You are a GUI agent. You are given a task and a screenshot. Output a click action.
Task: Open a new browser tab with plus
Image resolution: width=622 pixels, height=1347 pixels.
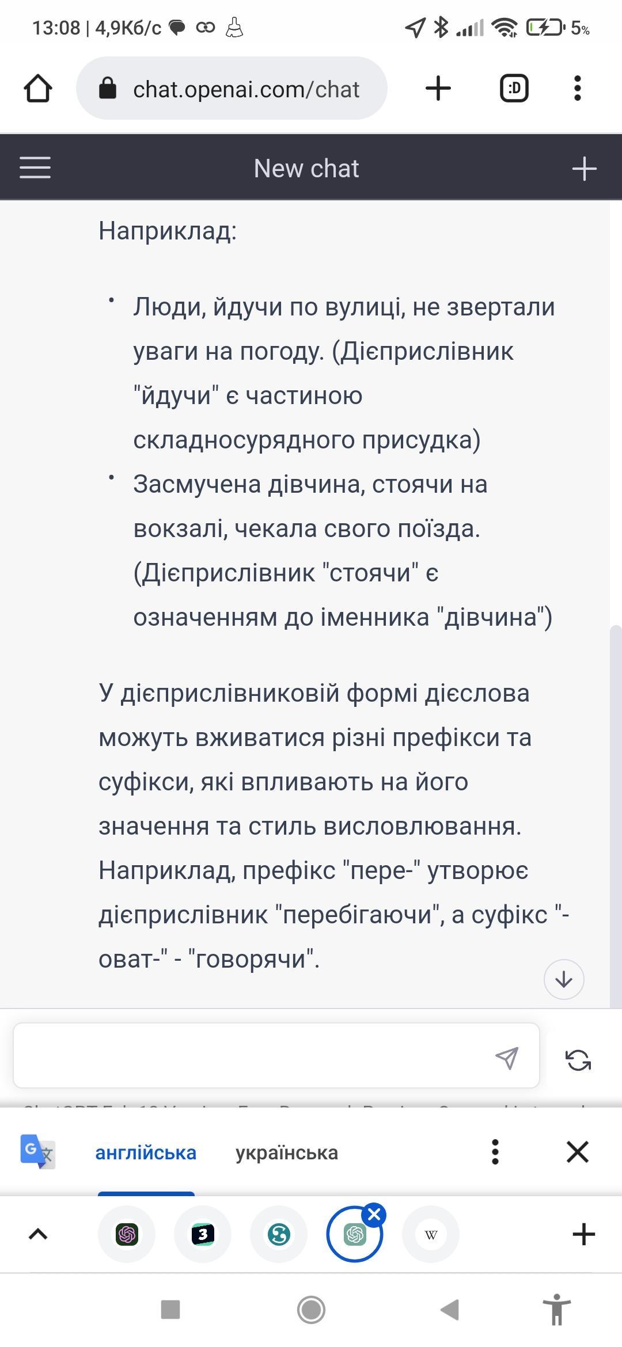[438, 89]
